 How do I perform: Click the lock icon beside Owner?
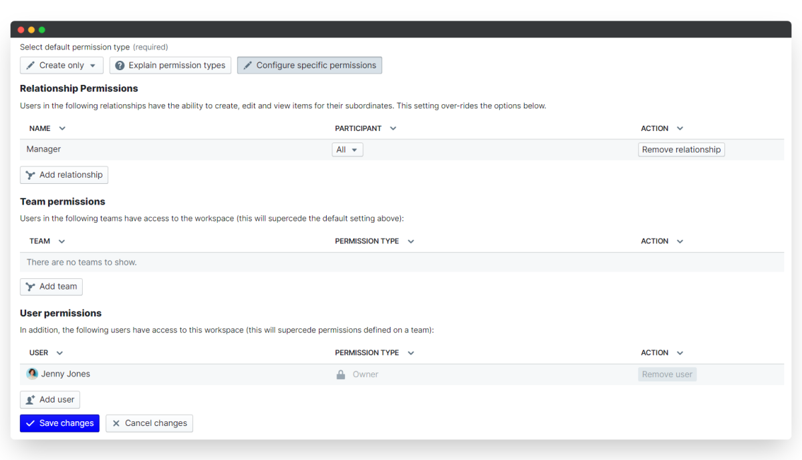click(341, 374)
